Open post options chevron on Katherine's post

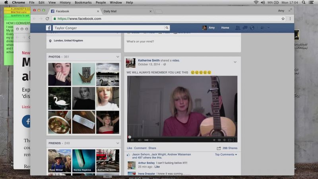pyautogui.click(x=235, y=62)
